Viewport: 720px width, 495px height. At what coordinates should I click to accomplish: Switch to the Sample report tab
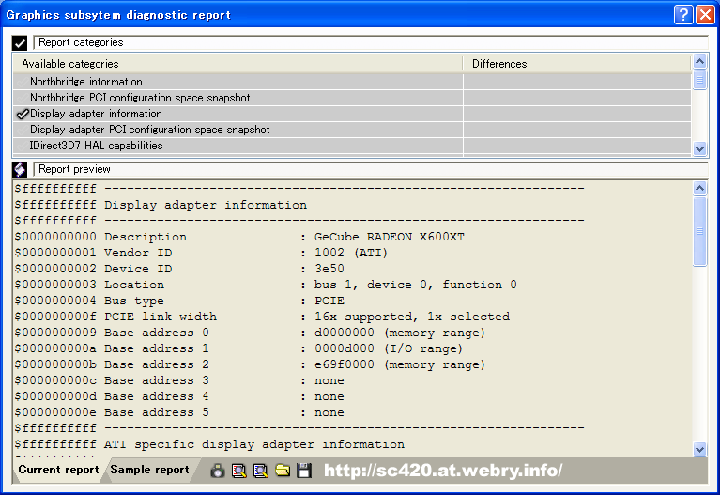149,470
